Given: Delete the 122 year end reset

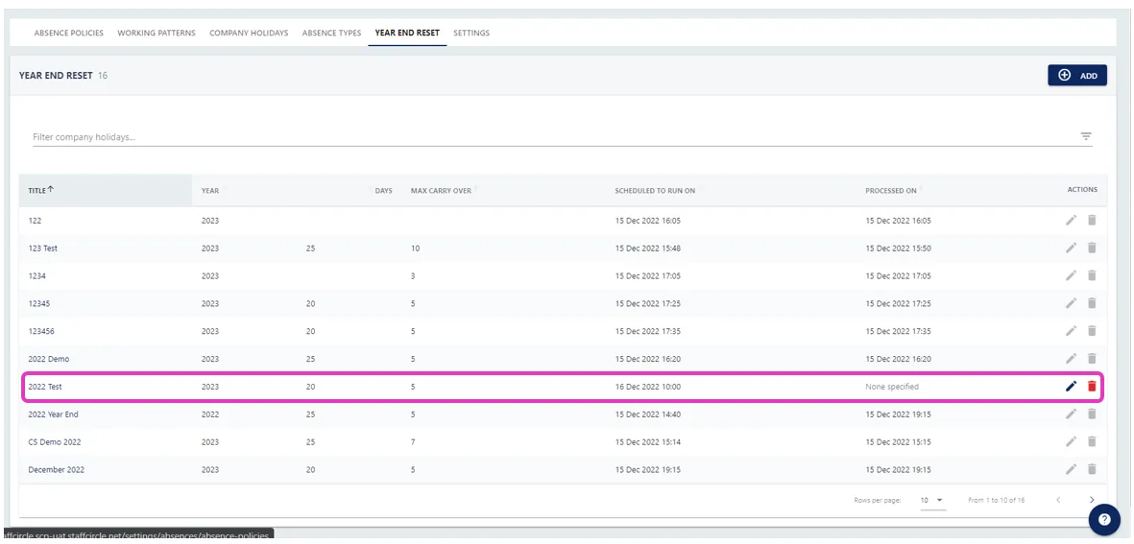Looking at the screenshot, I should [x=1092, y=221].
